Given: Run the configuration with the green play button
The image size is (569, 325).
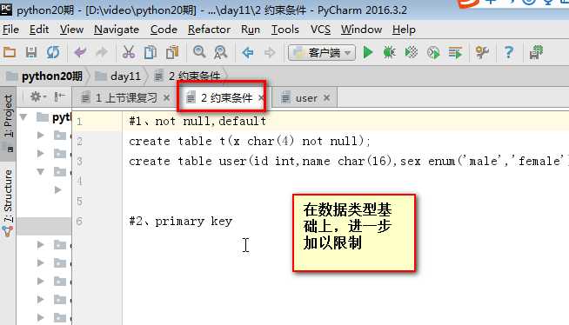Looking at the screenshot, I should 368,53.
